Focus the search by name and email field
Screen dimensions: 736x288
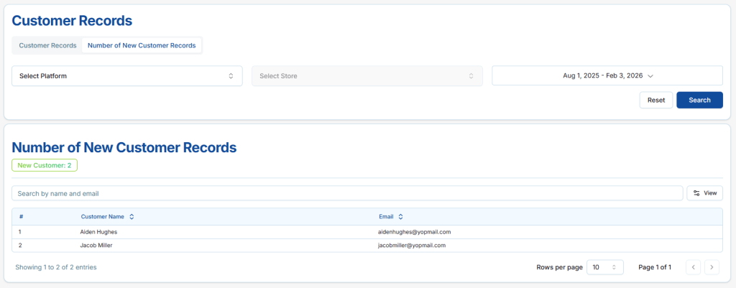point(346,193)
